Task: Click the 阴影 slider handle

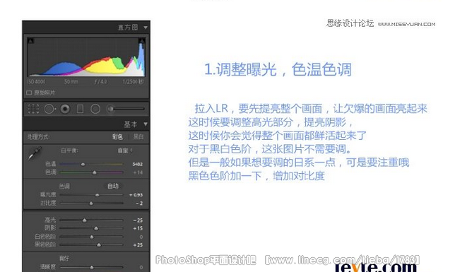Action: (96, 228)
